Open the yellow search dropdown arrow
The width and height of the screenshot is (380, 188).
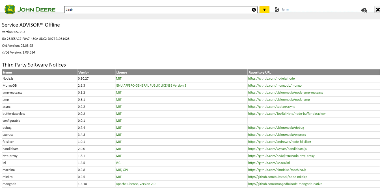tap(264, 10)
